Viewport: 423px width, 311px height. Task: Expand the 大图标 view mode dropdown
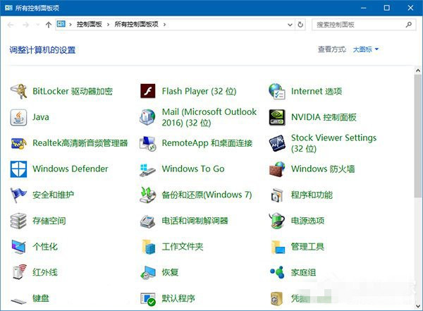[366, 49]
